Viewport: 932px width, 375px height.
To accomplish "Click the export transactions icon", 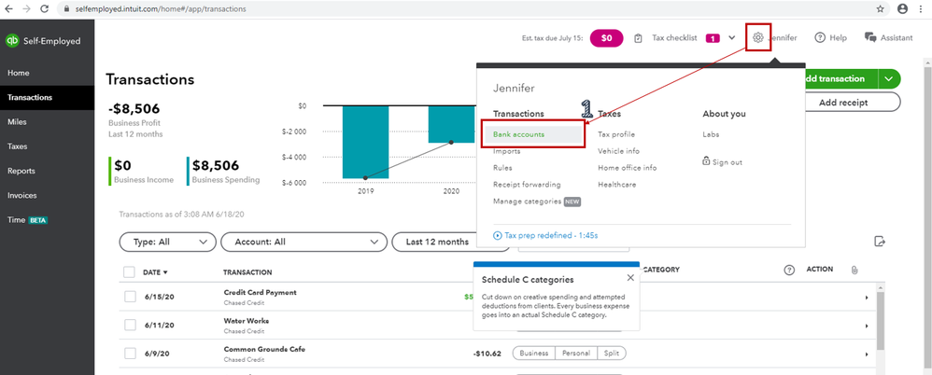I will pos(881,241).
